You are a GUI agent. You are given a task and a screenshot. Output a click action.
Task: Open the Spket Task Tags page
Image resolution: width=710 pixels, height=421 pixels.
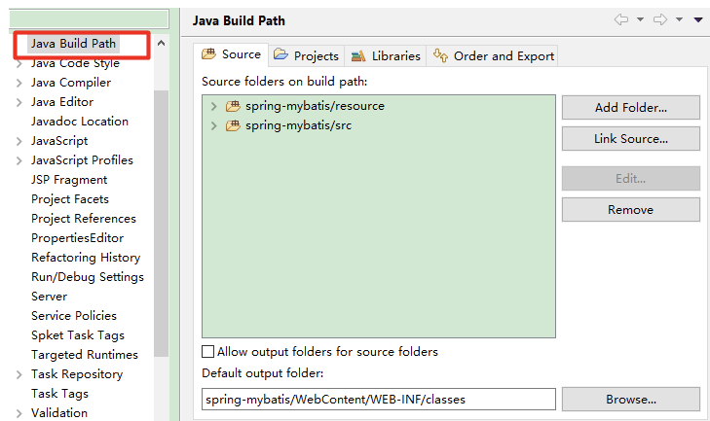(78, 335)
